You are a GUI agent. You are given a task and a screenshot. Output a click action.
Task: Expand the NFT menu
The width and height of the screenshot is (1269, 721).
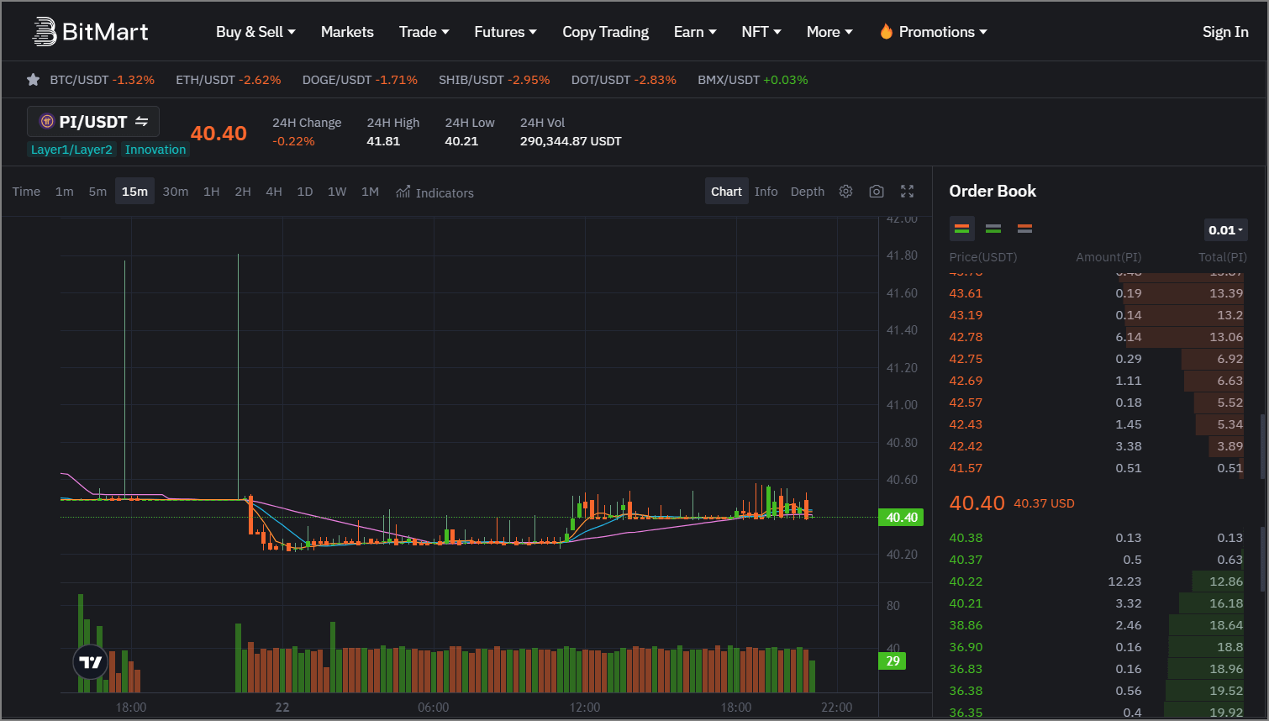(761, 32)
